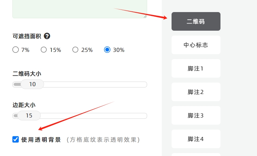Select the 脚注3 tab
The image size is (257, 156).
(x=196, y=115)
